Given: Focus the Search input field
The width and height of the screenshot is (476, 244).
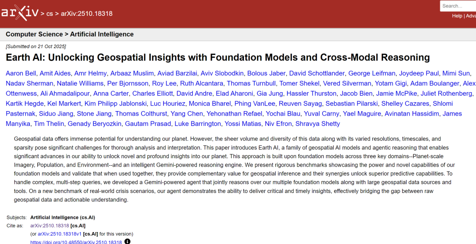Looking at the screenshot, I should coord(458,6).
